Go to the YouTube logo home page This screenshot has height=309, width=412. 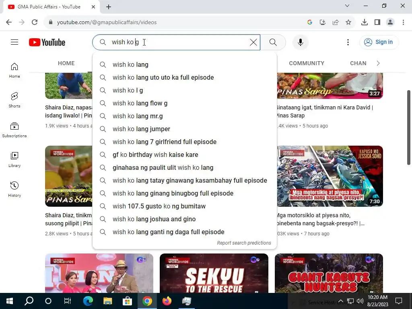[x=47, y=42]
